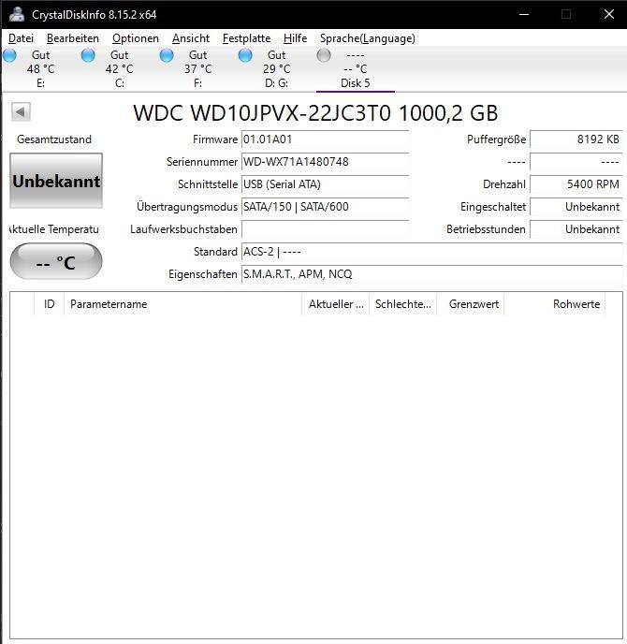Image resolution: width=627 pixels, height=644 pixels.
Task: Click the Übertragungsmodus field SATA/150 | SATA/600
Action: tap(326, 207)
